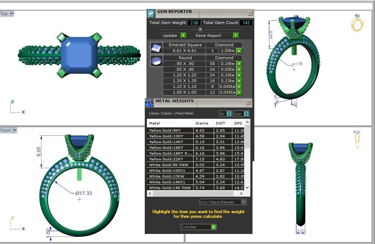
Task: Select the Yellow Gold:14KY row
Action: (196, 142)
